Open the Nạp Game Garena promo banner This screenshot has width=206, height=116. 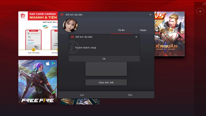38,34
